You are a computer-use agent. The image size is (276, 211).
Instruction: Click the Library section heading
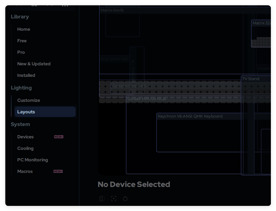[20, 17]
